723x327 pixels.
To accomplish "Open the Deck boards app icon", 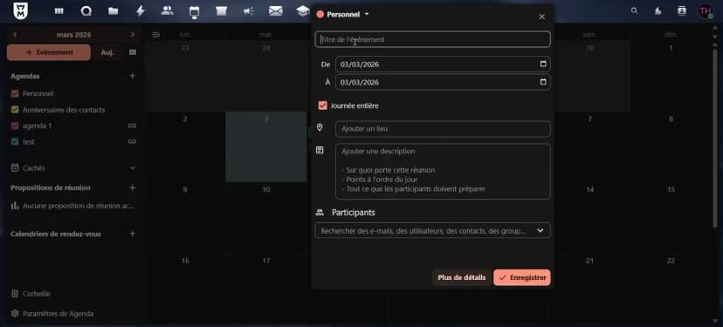I will (x=59, y=11).
